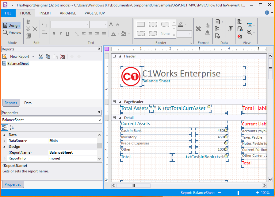Screen dimensions: 275x197
Task: Click the Report info icon in Data group
Action: (x=217, y=36)
